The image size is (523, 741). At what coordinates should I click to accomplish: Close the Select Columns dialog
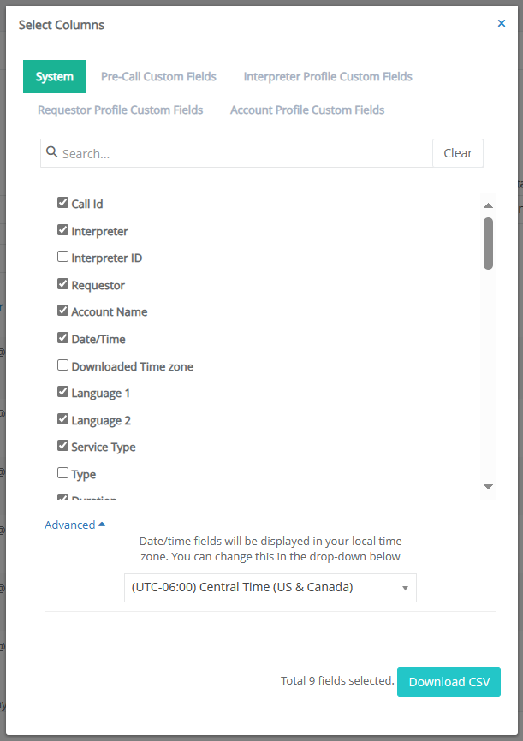coord(502,23)
